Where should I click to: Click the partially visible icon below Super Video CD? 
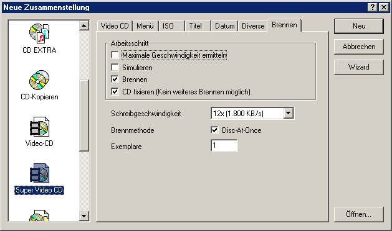[x=39, y=215]
